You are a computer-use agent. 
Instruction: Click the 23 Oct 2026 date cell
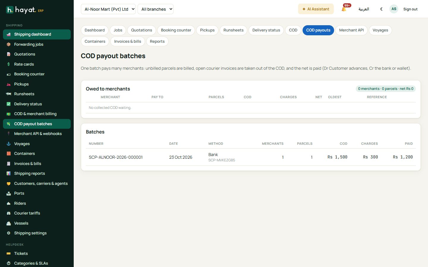coord(181,157)
